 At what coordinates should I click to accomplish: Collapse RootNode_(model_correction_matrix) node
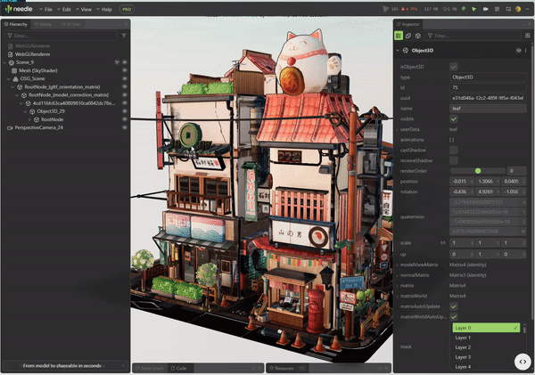(17, 95)
